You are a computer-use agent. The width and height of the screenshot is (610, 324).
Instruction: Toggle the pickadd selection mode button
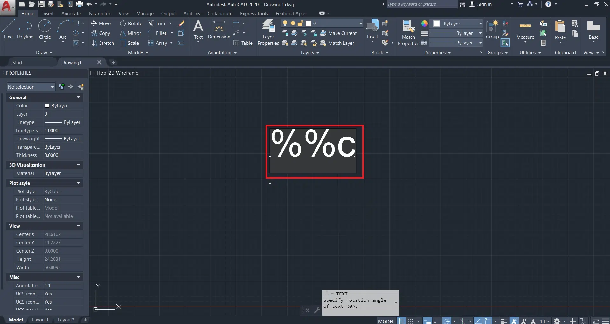[62, 87]
